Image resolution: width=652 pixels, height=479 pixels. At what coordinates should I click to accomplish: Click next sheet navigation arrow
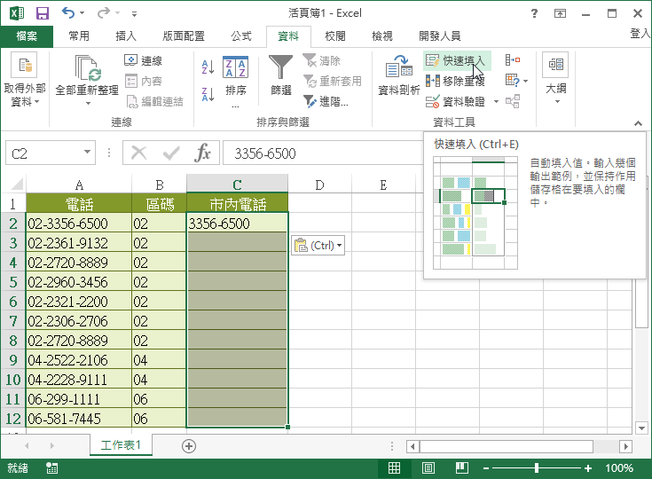pyautogui.click(x=52, y=445)
